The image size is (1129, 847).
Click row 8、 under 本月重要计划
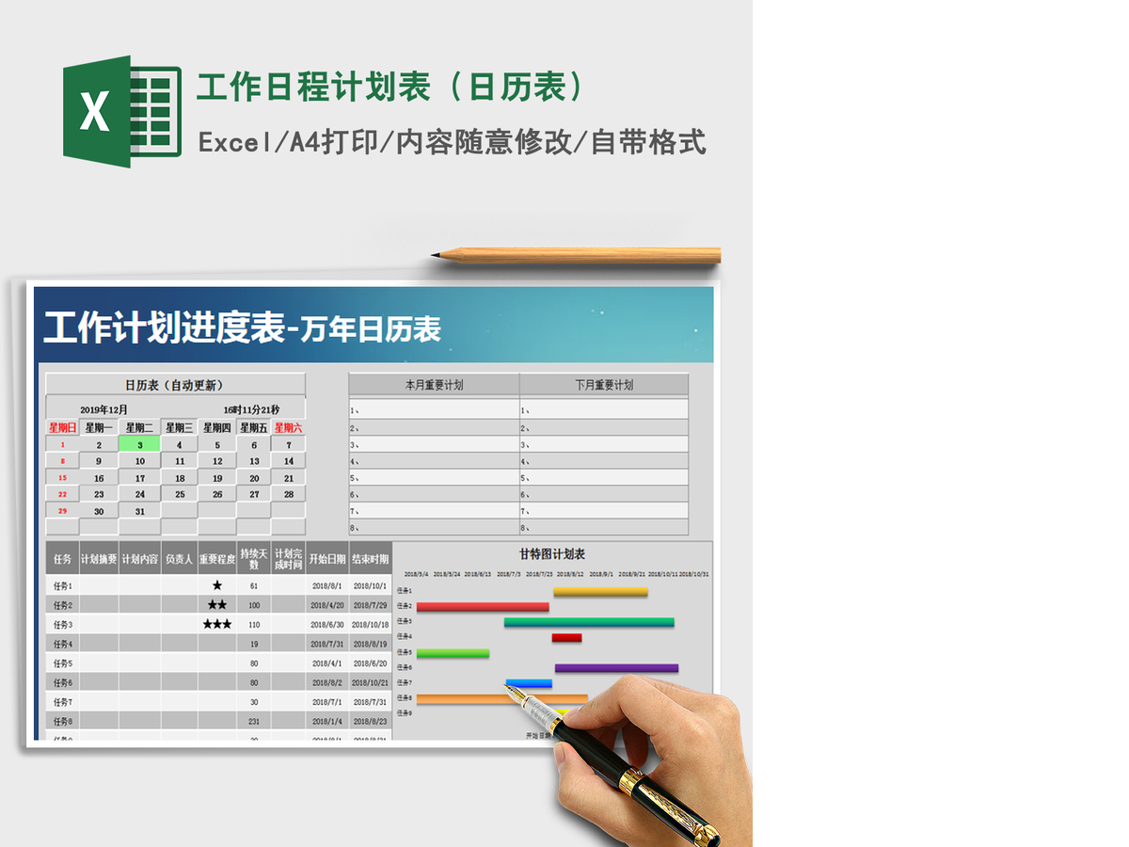click(x=434, y=528)
